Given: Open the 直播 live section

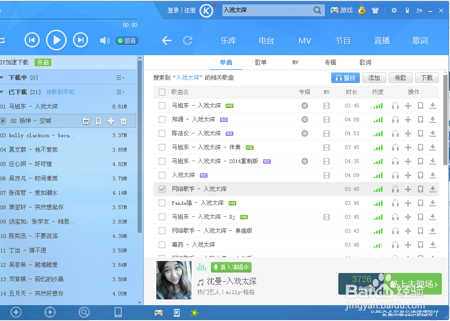Looking at the screenshot, I should click(x=381, y=41).
